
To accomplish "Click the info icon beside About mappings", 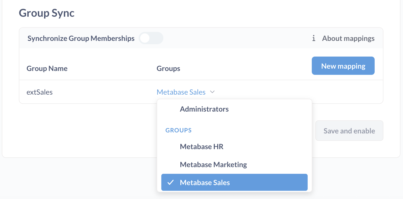I will tap(314, 38).
